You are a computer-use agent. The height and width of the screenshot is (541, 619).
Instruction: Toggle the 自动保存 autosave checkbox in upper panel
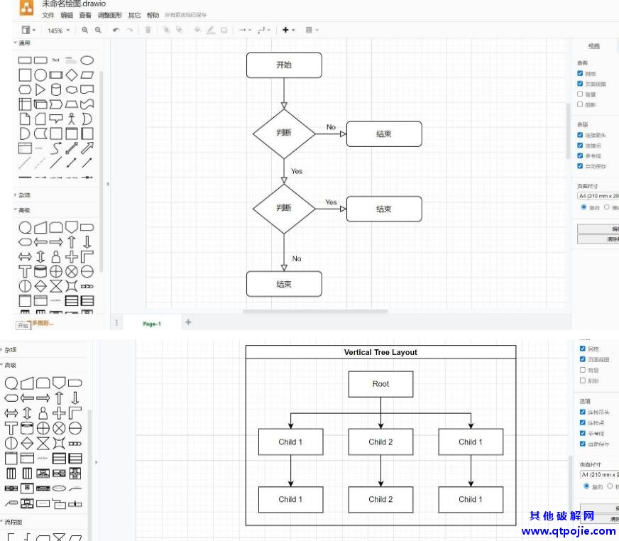click(580, 166)
